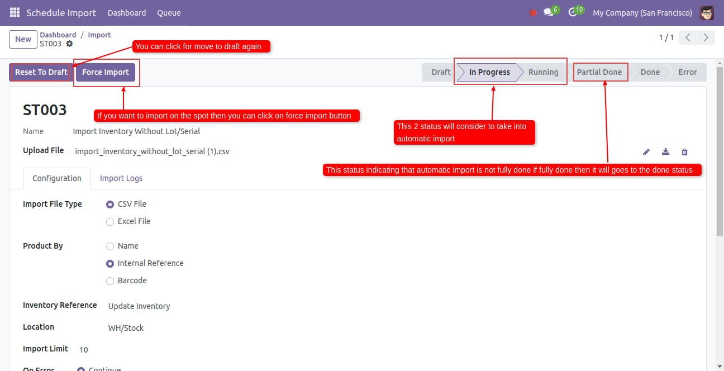The height and width of the screenshot is (371, 724).
Task: Go to next record arrow
Action: pyautogui.click(x=706, y=37)
